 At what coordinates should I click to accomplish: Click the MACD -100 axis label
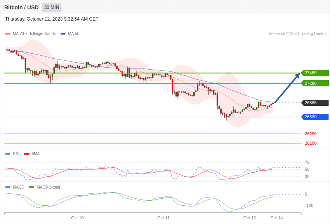pos(309,205)
